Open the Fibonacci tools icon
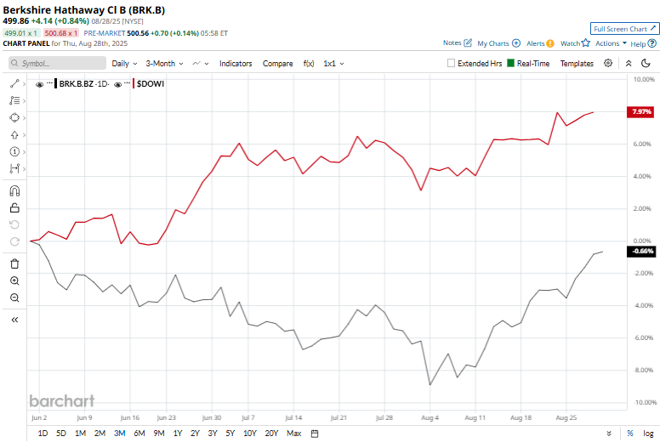This screenshot has height=448, width=660. 14,100
